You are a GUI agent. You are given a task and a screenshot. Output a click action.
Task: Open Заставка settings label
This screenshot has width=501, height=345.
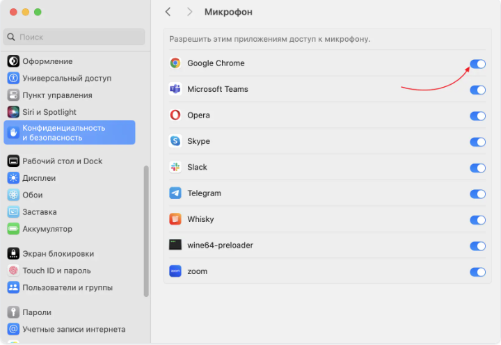pos(39,211)
